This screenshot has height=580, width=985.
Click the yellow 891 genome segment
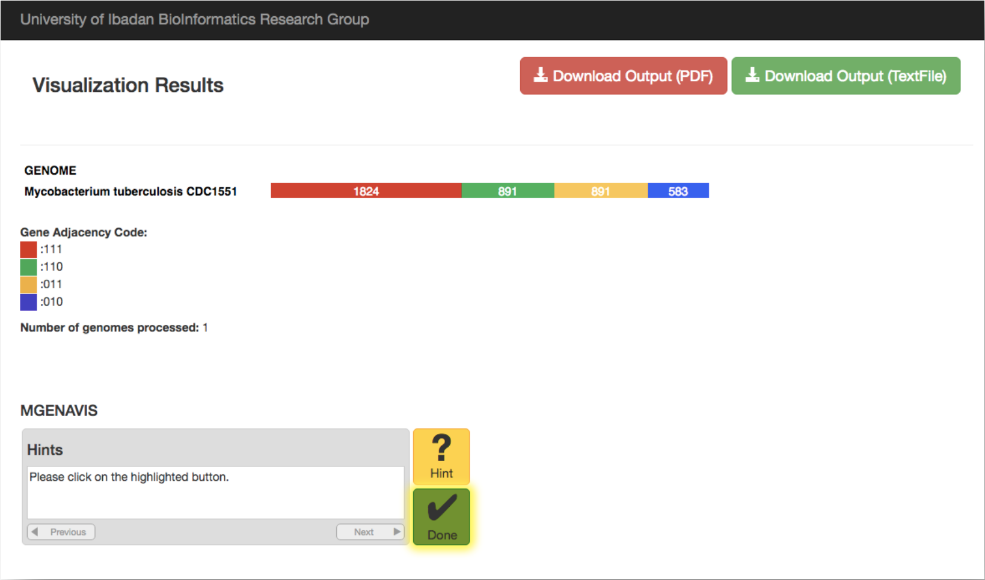(x=601, y=191)
